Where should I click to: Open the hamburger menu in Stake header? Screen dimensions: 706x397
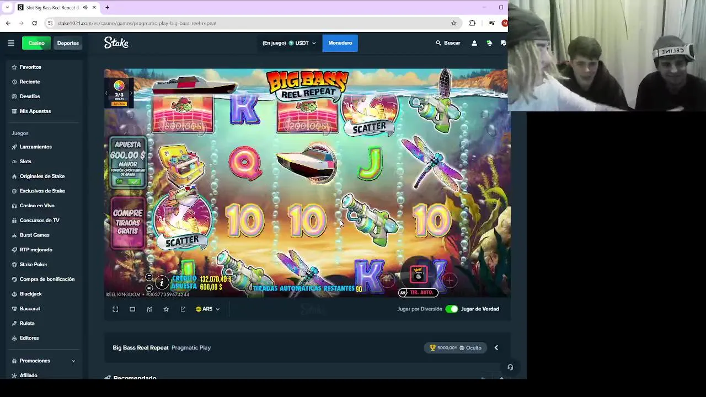(10, 43)
